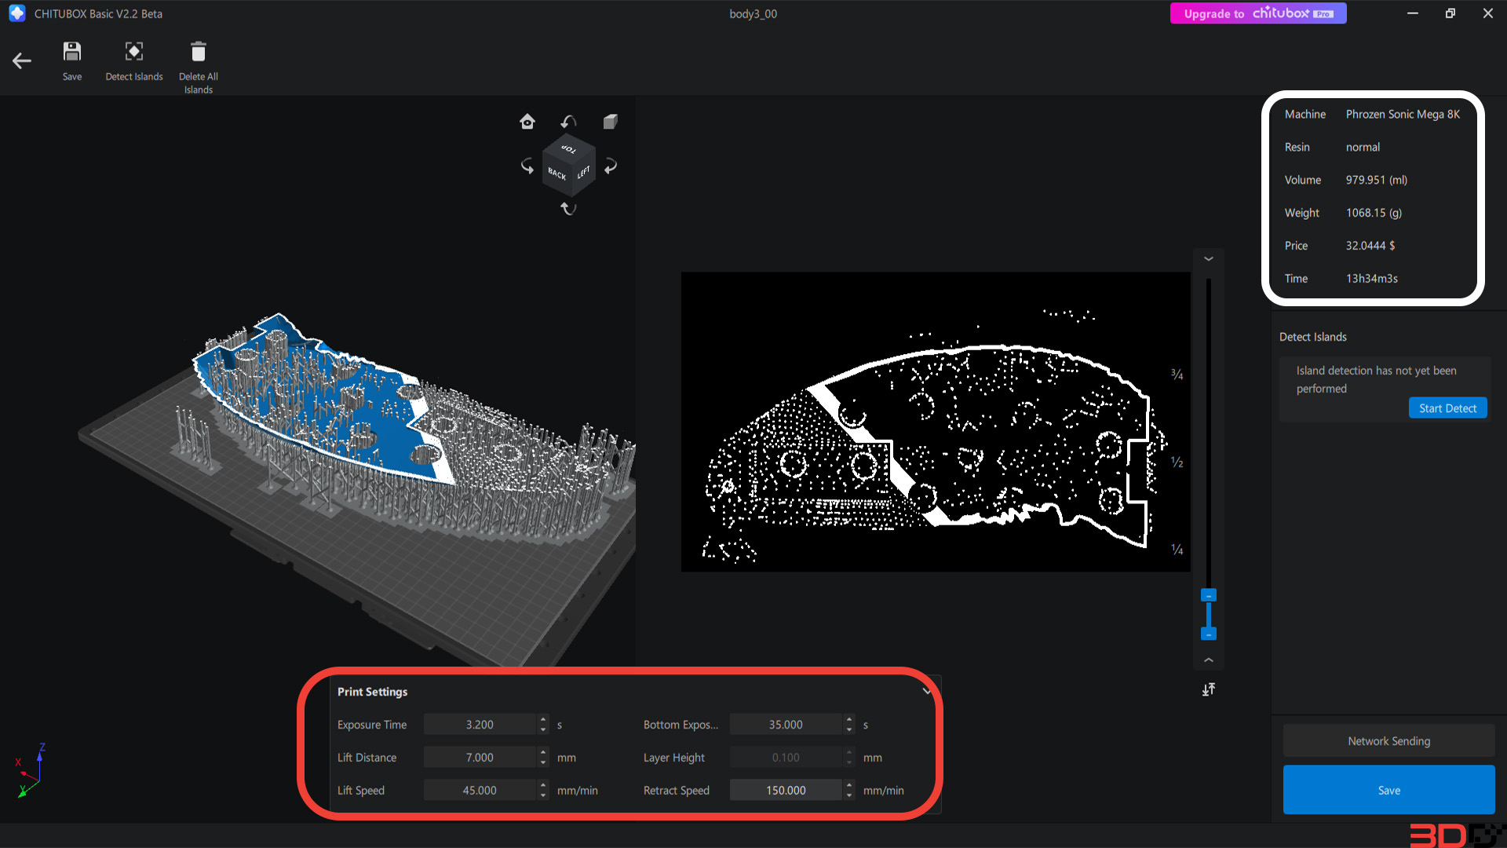The width and height of the screenshot is (1507, 848).
Task: Click the Start Detect button
Action: pos(1447,408)
